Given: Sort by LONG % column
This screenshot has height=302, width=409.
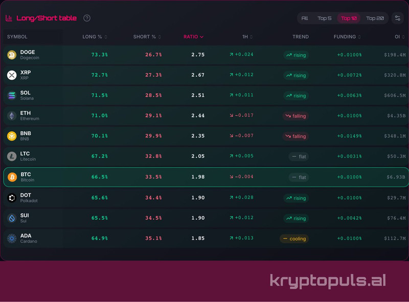Looking at the screenshot, I should (x=95, y=37).
